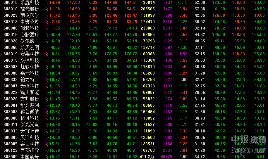
Task: Select stock name 中国通号
Action: point(30,157)
